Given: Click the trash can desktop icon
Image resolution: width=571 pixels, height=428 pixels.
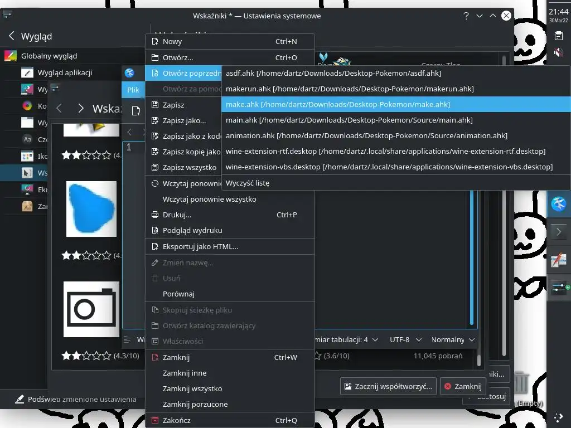Looking at the screenshot, I should click(x=521, y=382).
